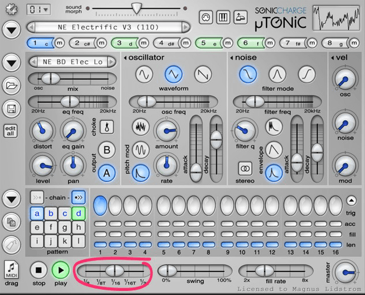This screenshot has width=365, height=295.
Task: Select drum channel 3 d
Action: (x=124, y=43)
